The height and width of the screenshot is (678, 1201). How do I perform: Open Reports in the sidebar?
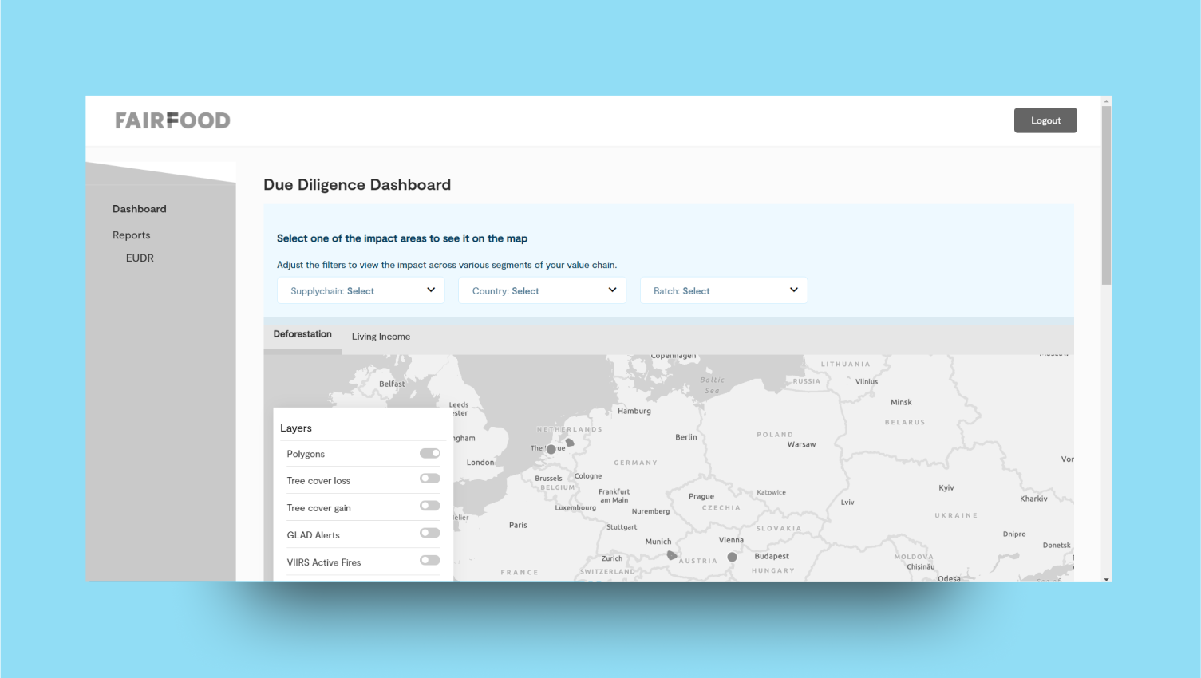(x=132, y=235)
